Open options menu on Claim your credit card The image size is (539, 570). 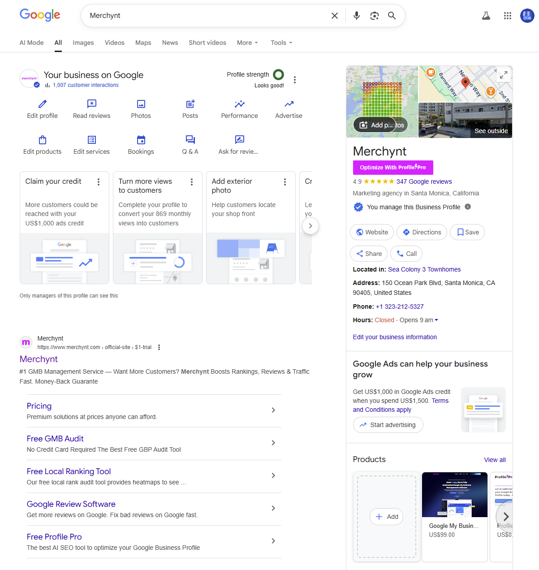[99, 182]
